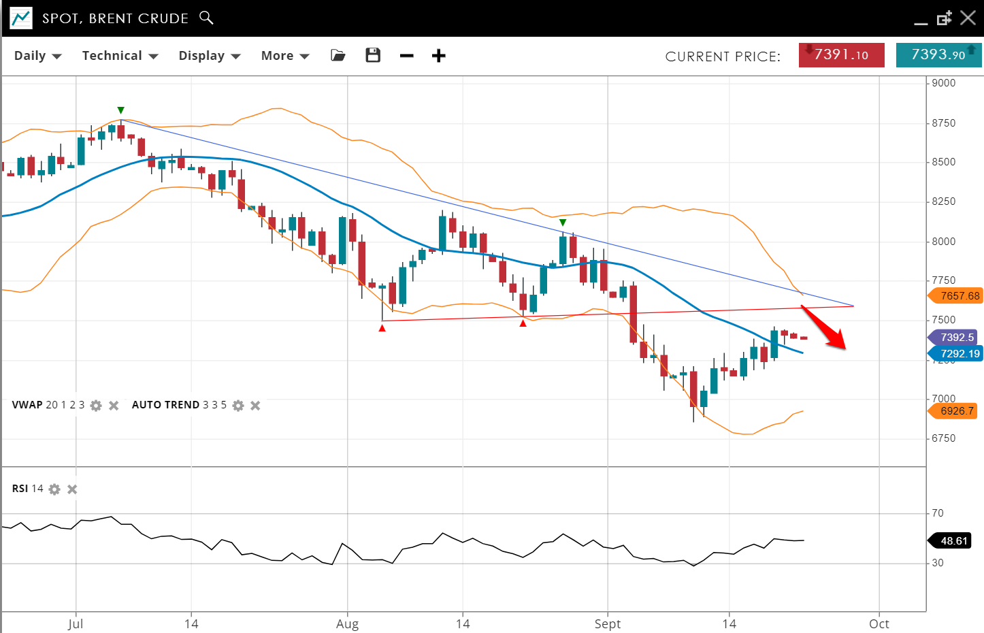
Task: Open the More menu
Action: (x=284, y=56)
